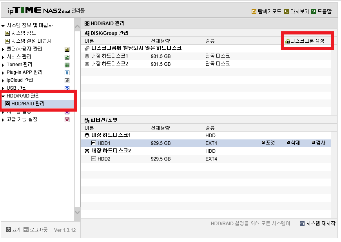341x242 pixels.
Task: Click EXT4 type of HDD2
Action: click(211, 159)
